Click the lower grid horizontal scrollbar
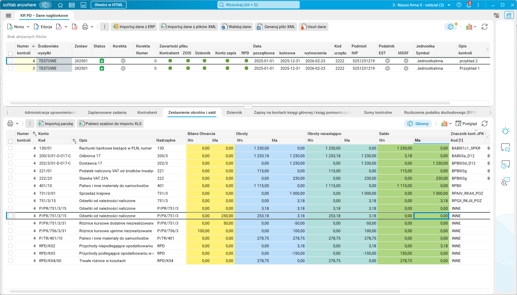The width and height of the screenshot is (517, 295). coord(205,291)
